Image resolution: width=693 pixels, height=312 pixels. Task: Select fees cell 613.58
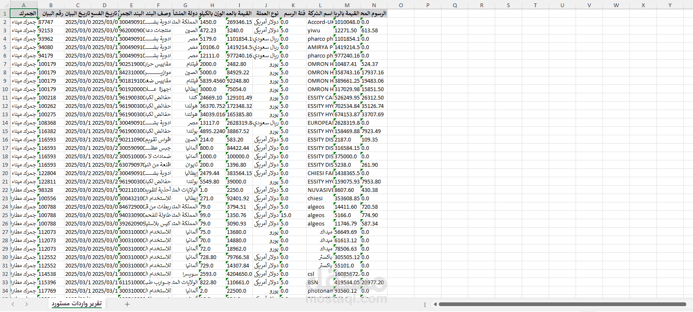click(x=374, y=30)
